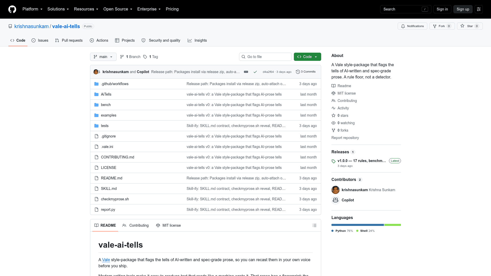Fork this repository
This screenshot has height=276, width=491.
[x=442, y=26]
